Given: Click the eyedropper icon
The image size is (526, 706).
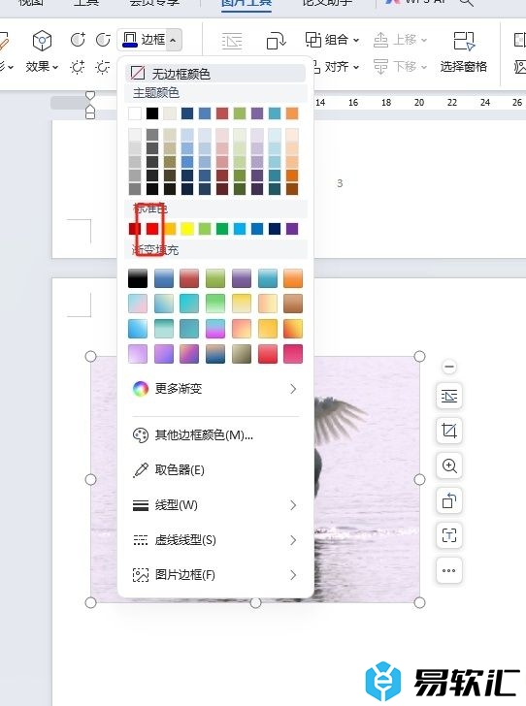Looking at the screenshot, I should click(x=140, y=470).
